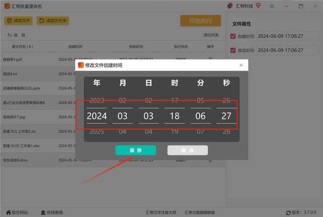Screen dimensions: 323x217
Task: Click the 执行状态 column header
Action: tap(181, 46)
